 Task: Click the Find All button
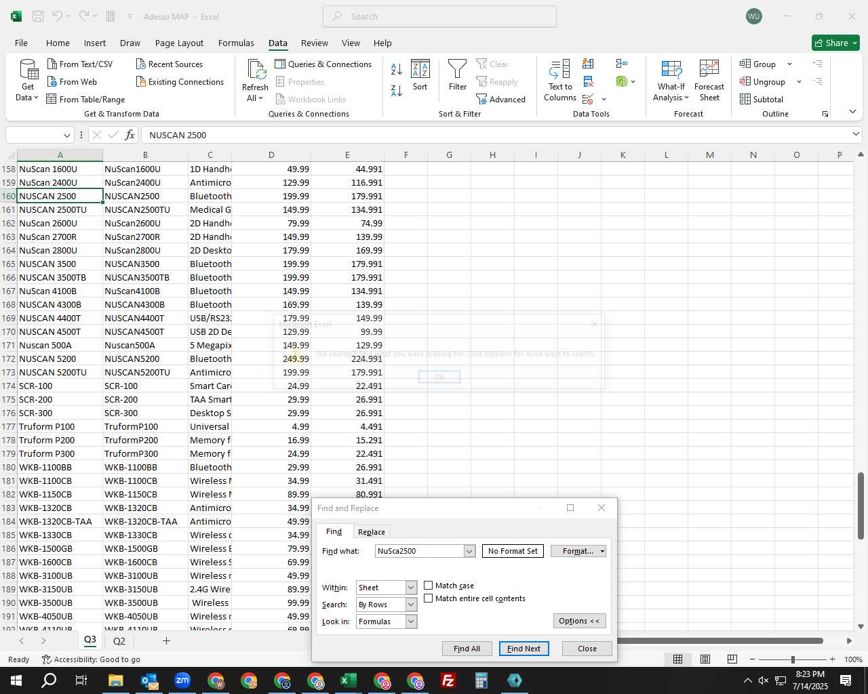point(467,649)
